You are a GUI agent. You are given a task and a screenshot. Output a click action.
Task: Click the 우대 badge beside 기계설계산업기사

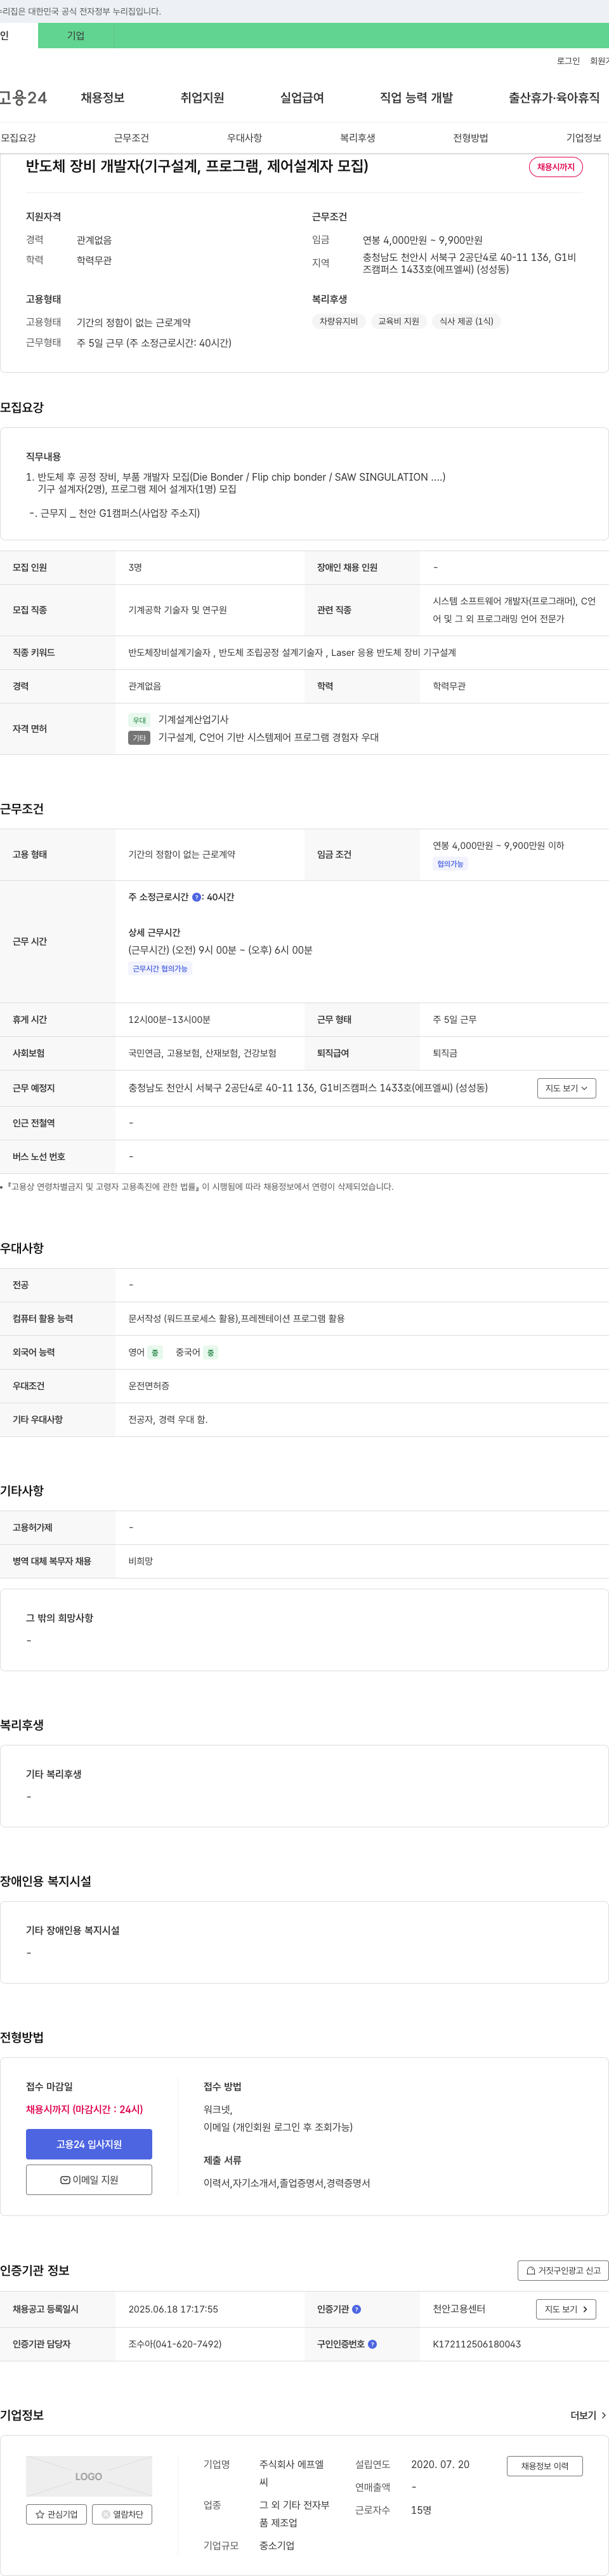pyautogui.click(x=140, y=720)
